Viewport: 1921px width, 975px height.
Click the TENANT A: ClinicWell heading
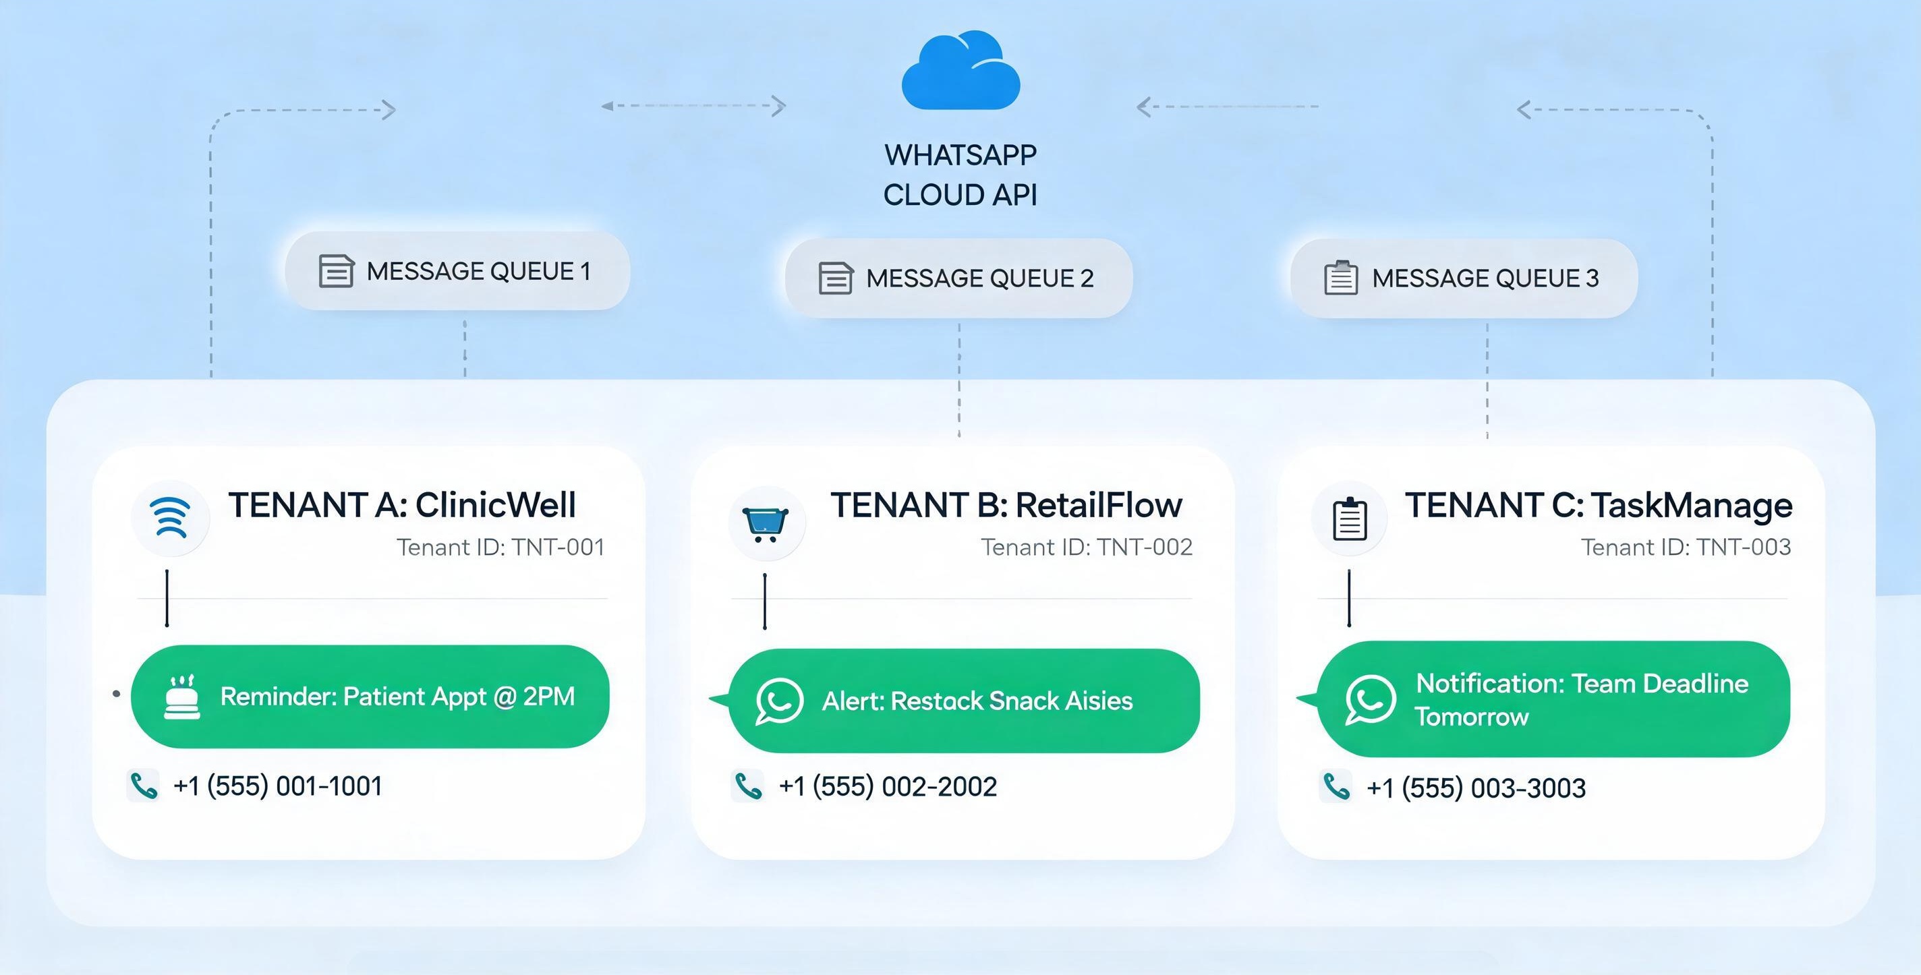click(402, 504)
